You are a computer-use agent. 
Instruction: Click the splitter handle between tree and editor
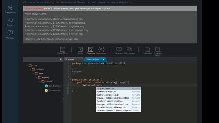[x=63, y=99]
